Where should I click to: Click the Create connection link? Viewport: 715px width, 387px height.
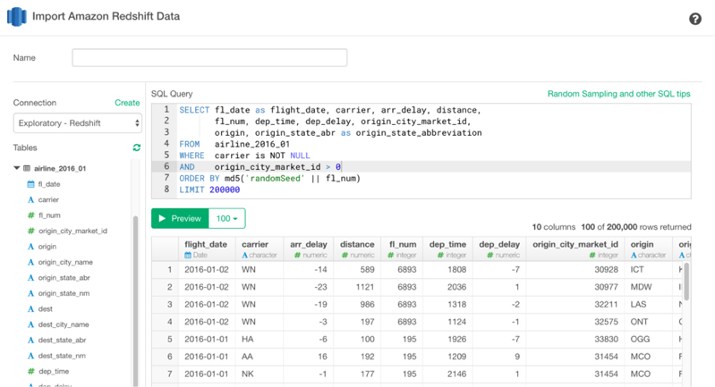click(x=127, y=103)
